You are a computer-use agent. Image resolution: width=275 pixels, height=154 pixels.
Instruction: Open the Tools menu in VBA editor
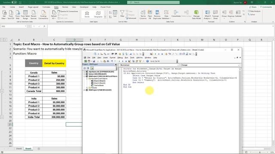coord(132,58)
